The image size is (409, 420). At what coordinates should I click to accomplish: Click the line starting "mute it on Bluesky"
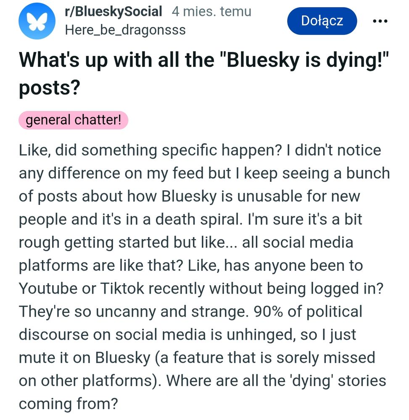[x=197, y=358]
